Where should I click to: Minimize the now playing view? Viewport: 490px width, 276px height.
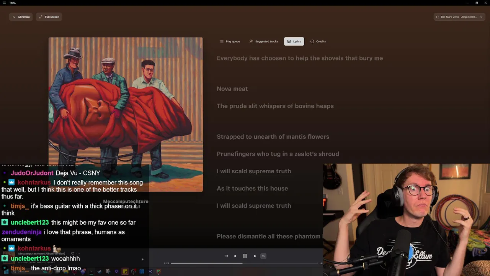tap(21, 17)
